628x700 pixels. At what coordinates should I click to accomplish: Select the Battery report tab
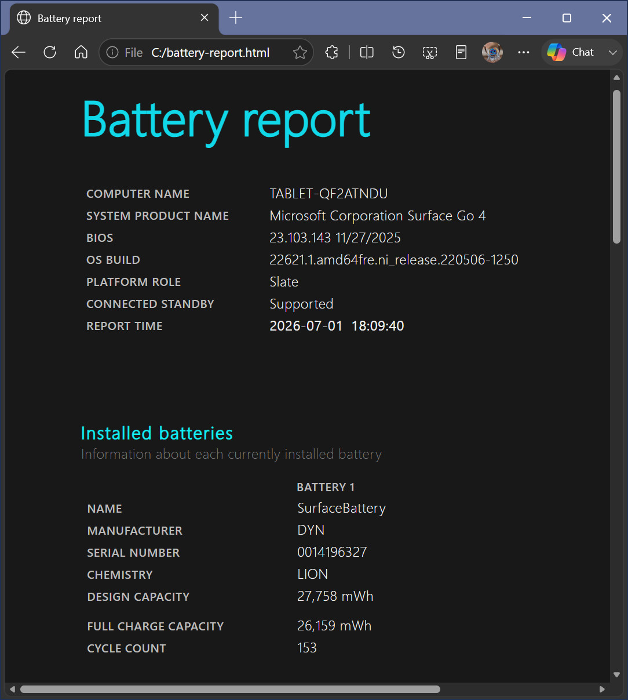(114, 19)
